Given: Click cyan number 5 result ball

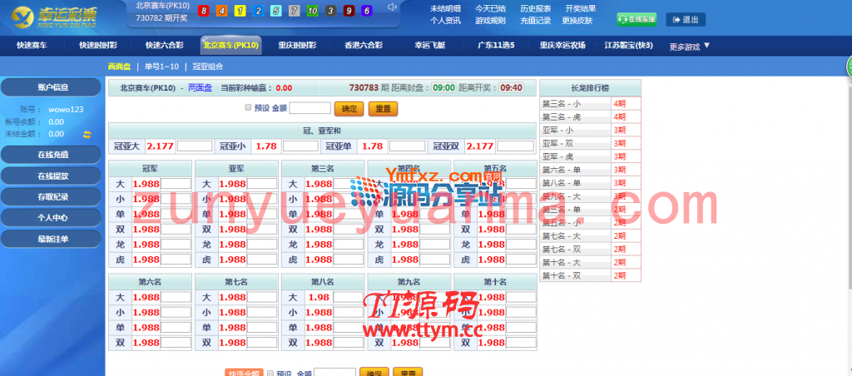Looking at the screenshot, I should 276,11.
